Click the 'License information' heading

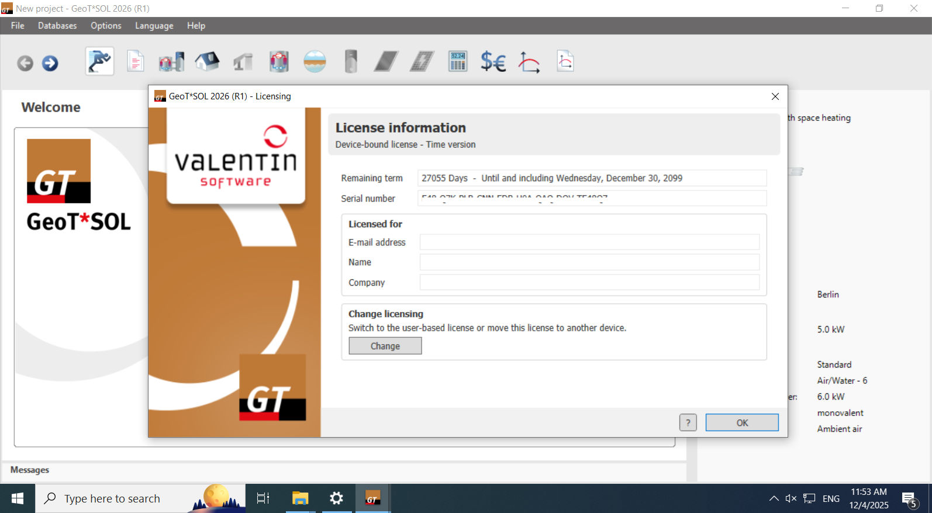pyautogui.click(x=401, y=128)
